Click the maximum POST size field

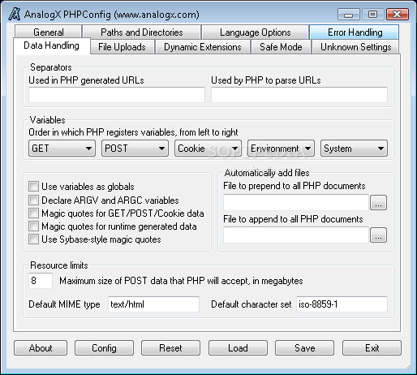point(41,281)
